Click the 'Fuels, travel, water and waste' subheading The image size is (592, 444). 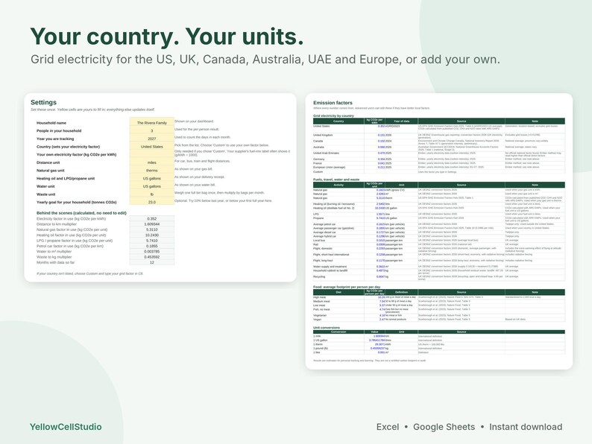tap(336, 180)
